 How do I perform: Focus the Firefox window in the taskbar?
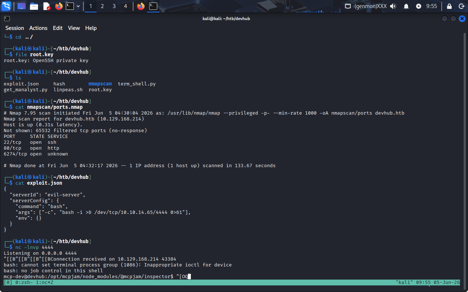pos(141,6)
